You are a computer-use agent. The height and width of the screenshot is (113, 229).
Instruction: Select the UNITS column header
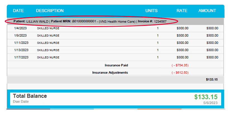pos(151,11)
